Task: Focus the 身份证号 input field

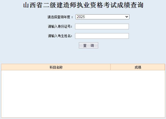Action: [102, 26]
